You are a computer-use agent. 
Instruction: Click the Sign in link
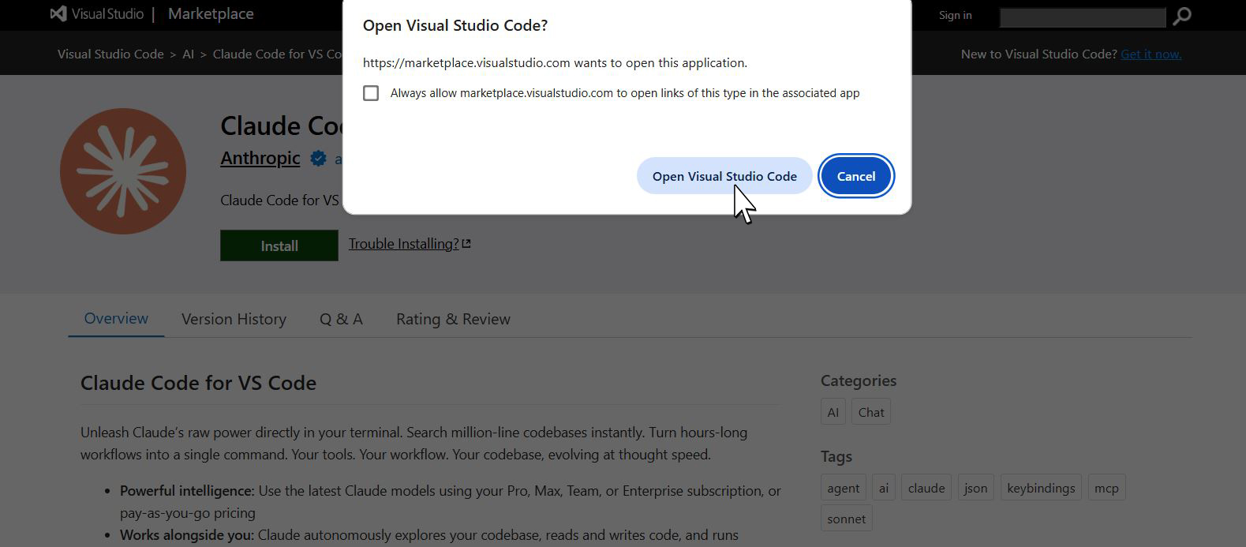pos(955,15)
